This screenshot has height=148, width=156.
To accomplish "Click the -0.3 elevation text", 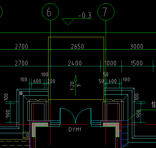I will pos(85,16).
